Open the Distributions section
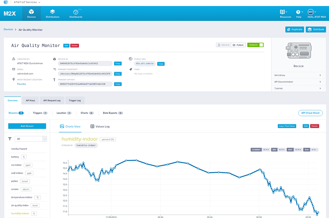This screenshot has height=218, width=329. click(52, 14)
